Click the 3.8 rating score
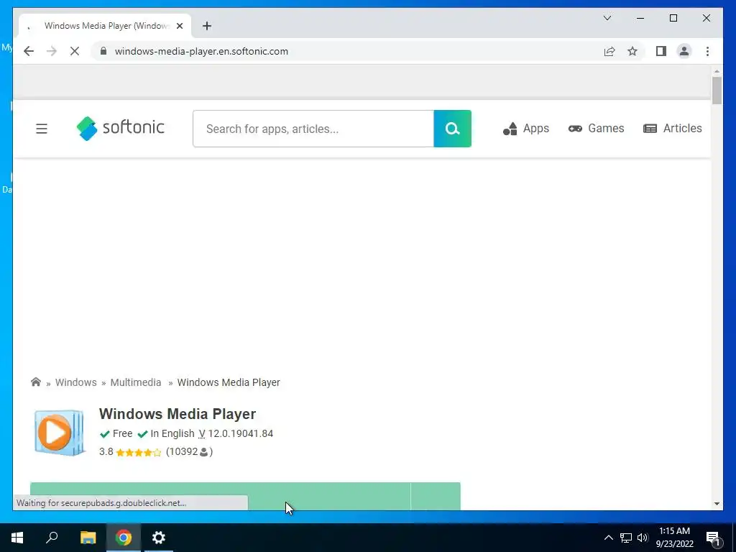 click(106, 451)
